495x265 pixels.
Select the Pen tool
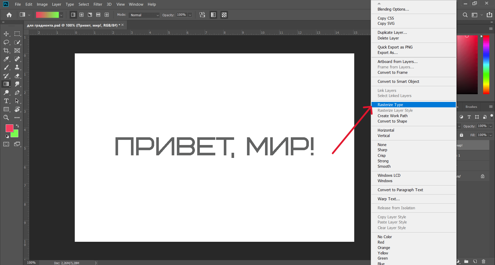click(17, 92)
